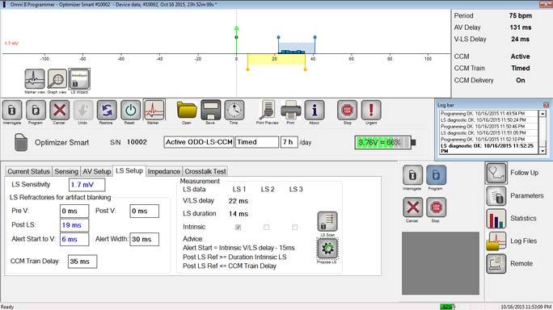The image size is (553, 310).
Task: Open the LS Sensitivity 1.7 mV selector
Action: (87, 185)
